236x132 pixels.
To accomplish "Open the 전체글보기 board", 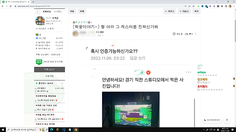I will pyautogui.click(x=42, y=88).
